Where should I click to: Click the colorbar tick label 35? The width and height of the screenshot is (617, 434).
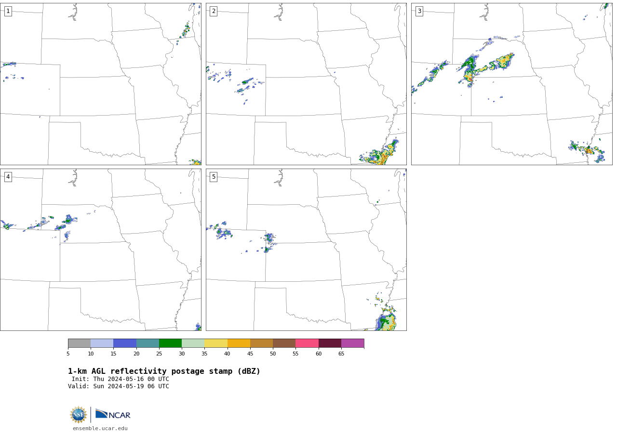pyautogui.click(x=204, y=354)
